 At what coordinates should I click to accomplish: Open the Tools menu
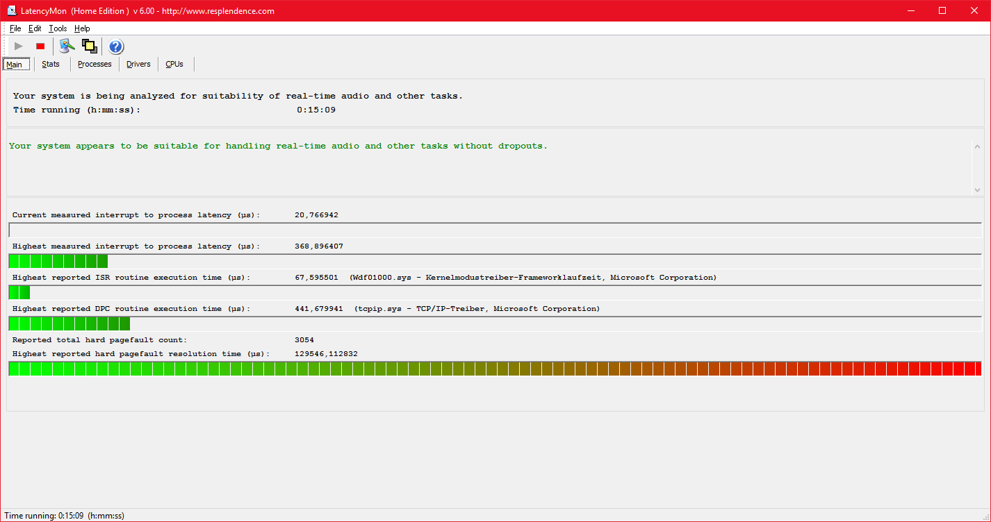[58, 28]
